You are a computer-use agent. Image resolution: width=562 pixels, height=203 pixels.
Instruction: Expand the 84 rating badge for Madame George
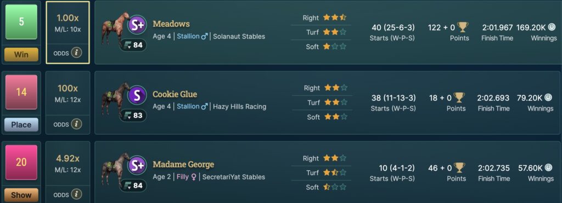[x=133, y=185]
